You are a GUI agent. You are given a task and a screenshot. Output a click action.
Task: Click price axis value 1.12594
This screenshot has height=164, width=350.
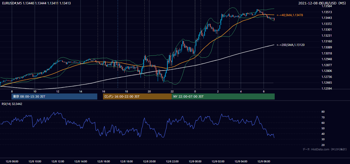pos(327,89)
